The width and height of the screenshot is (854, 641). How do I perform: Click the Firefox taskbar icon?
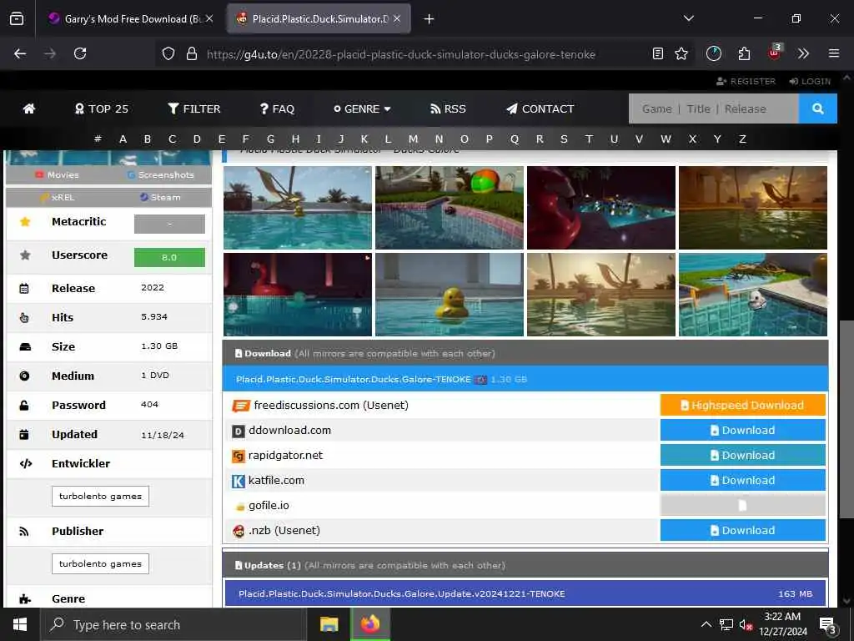click(370, 624)
